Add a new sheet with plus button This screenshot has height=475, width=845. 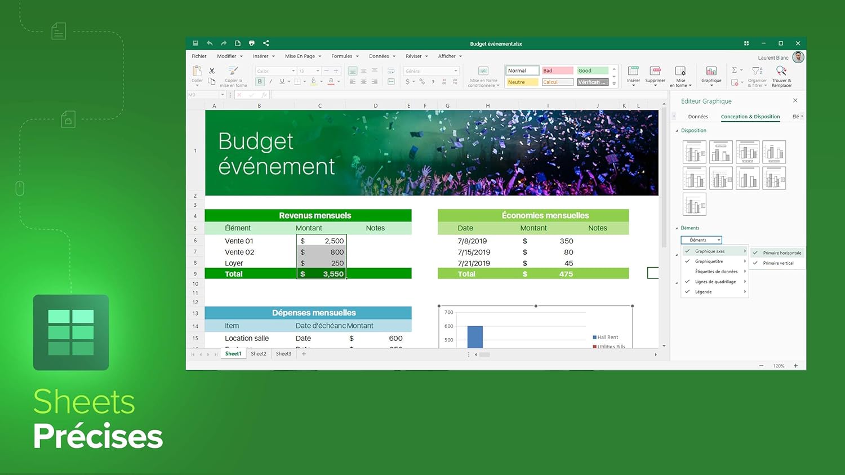tap(304, 354)
